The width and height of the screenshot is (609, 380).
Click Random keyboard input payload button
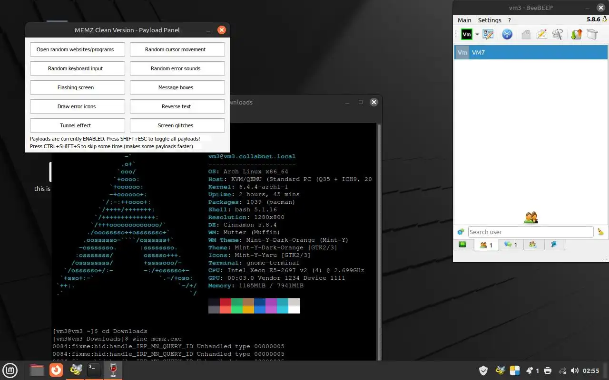click(x=78, y=68)
